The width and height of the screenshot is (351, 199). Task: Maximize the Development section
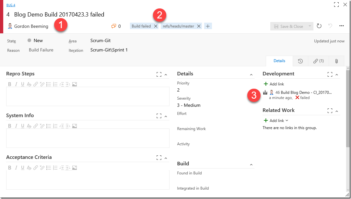330,74
